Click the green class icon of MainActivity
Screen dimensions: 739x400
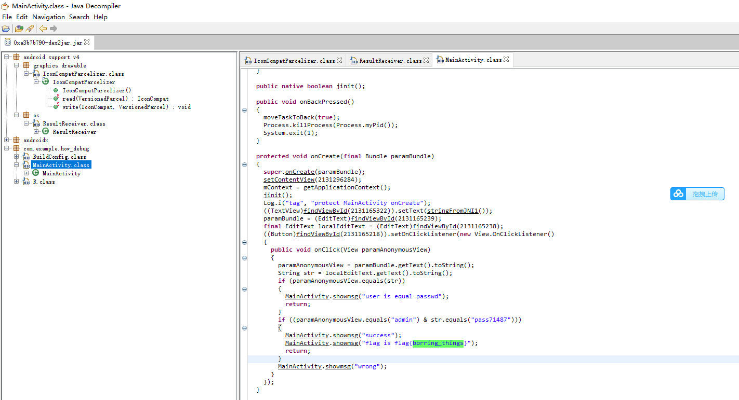(x=36, y=173)
